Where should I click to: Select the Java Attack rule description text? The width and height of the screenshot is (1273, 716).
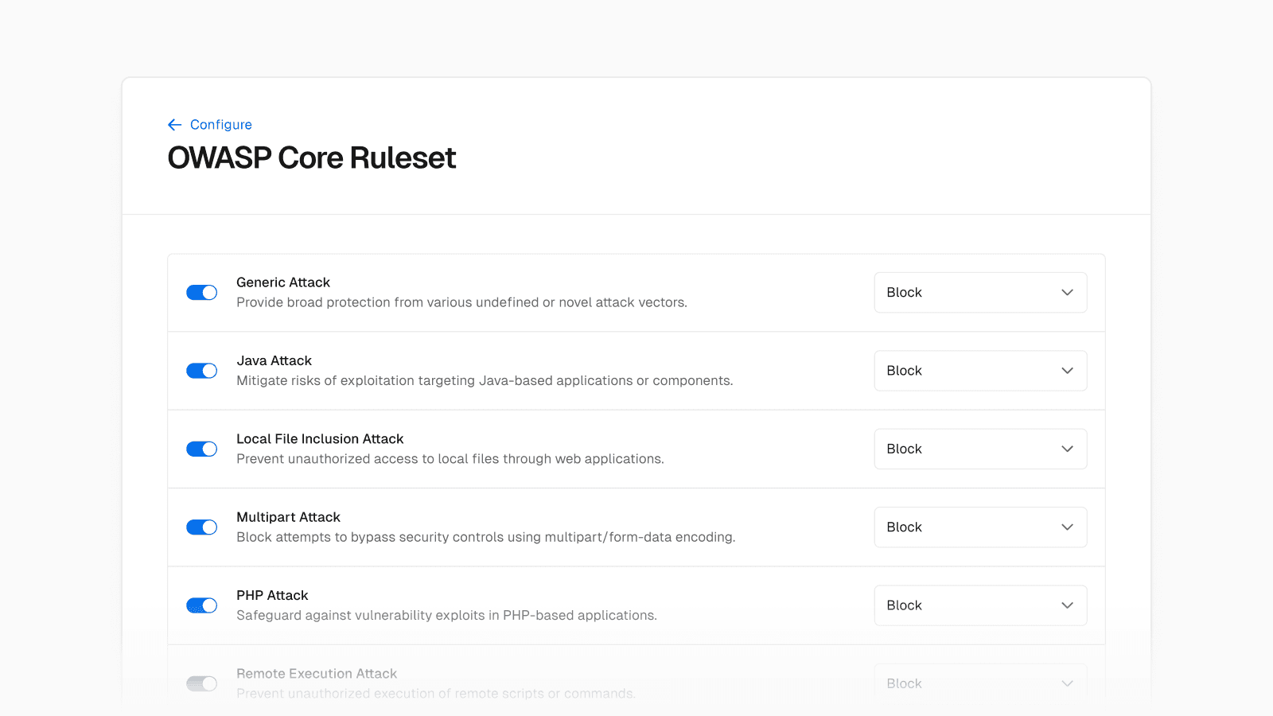[485, 381]
